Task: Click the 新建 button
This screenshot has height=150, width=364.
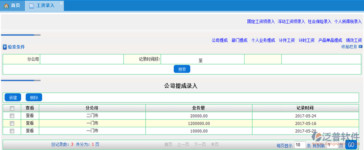Action: click(13, 97)
